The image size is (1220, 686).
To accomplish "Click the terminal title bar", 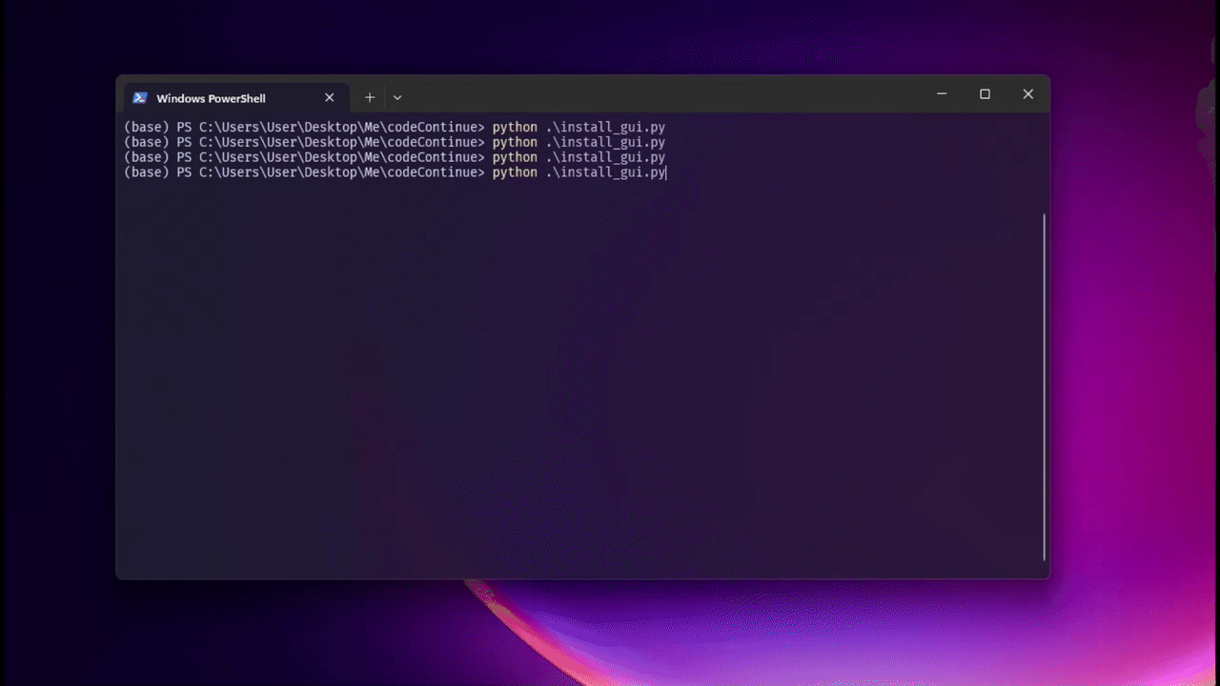I will click(x=667, y=95).
